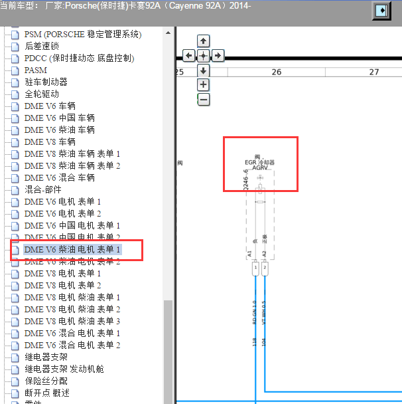Image resolution: width=402 pixels, height=404 pixels.
Task: Open DME V8 电机 柴油 表单 3
Action: tap(72, 322)
